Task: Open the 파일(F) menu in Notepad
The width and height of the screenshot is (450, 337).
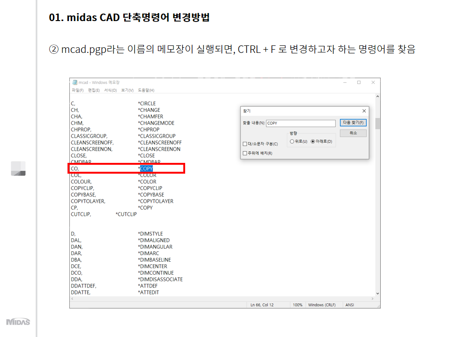Action: coord(77,90)
